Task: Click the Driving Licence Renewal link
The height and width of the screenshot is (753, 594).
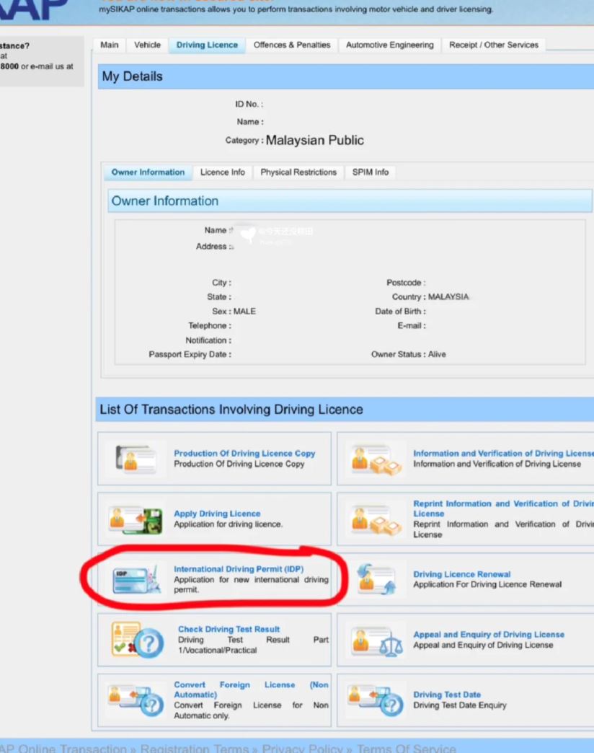Action: pyautogui.click(x=461, y=574)
